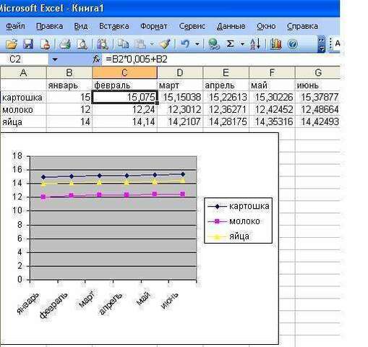This screenshot has width=368, height=347.
Task: Expand the AutoSum functions dropdown arrow
Action: click(x=242, y=44)
